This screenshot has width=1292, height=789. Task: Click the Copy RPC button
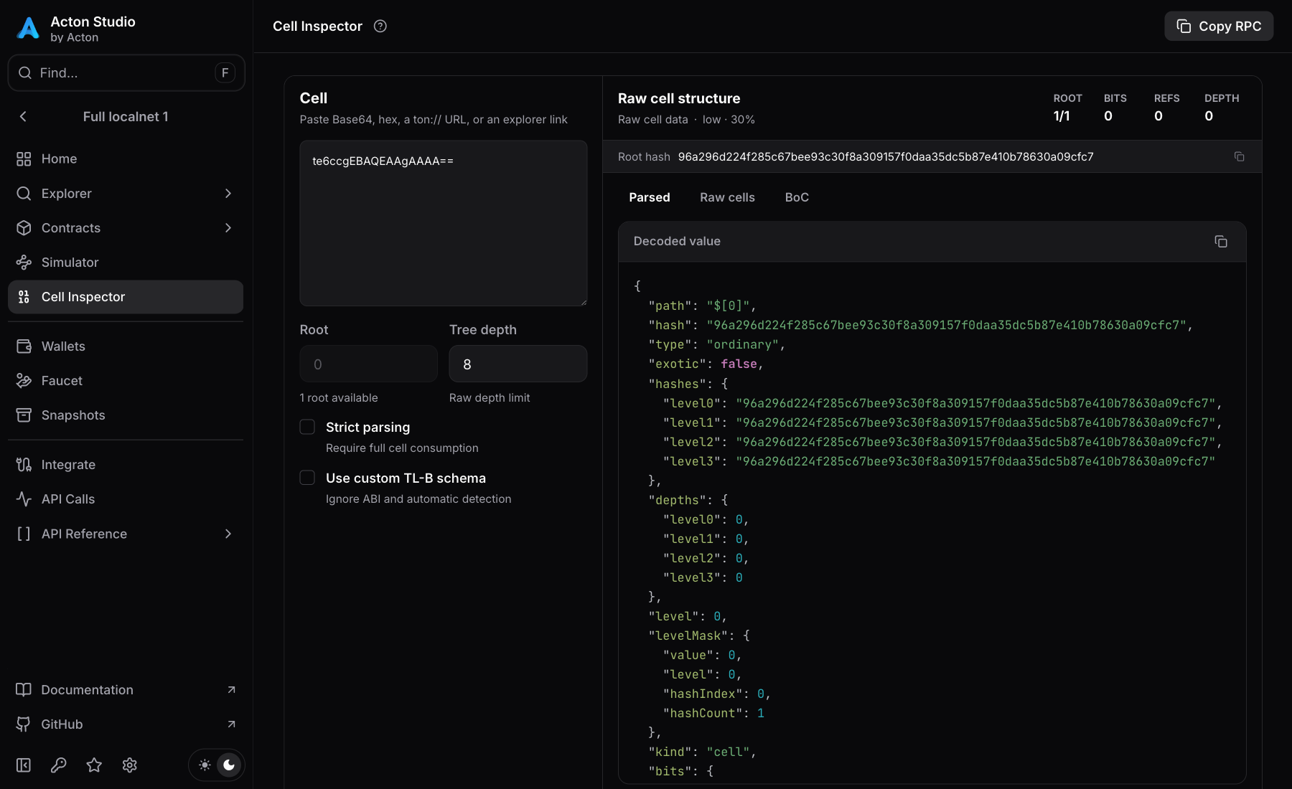pyautogui.click(x=1219, y=26)
